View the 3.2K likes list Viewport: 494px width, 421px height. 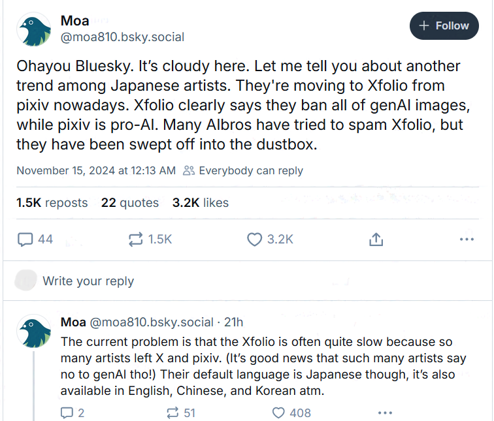click(201, 203)
